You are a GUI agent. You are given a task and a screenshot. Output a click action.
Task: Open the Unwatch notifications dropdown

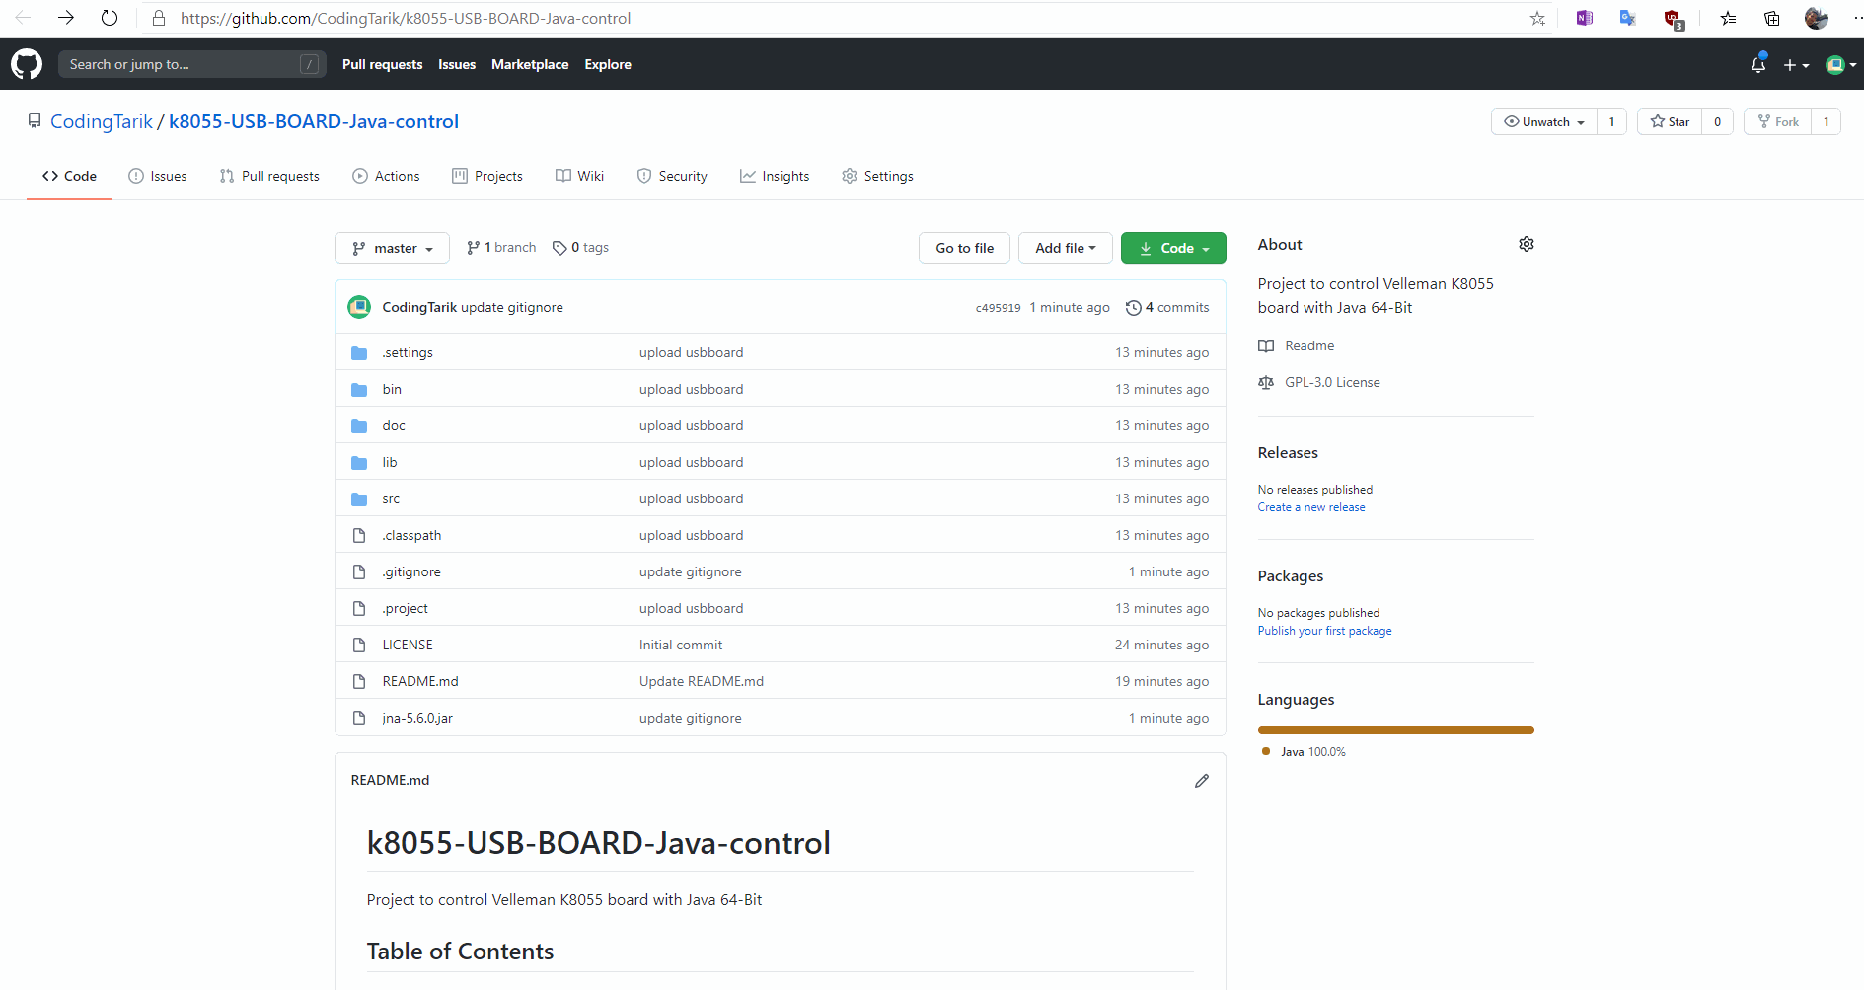(1544, 121)
